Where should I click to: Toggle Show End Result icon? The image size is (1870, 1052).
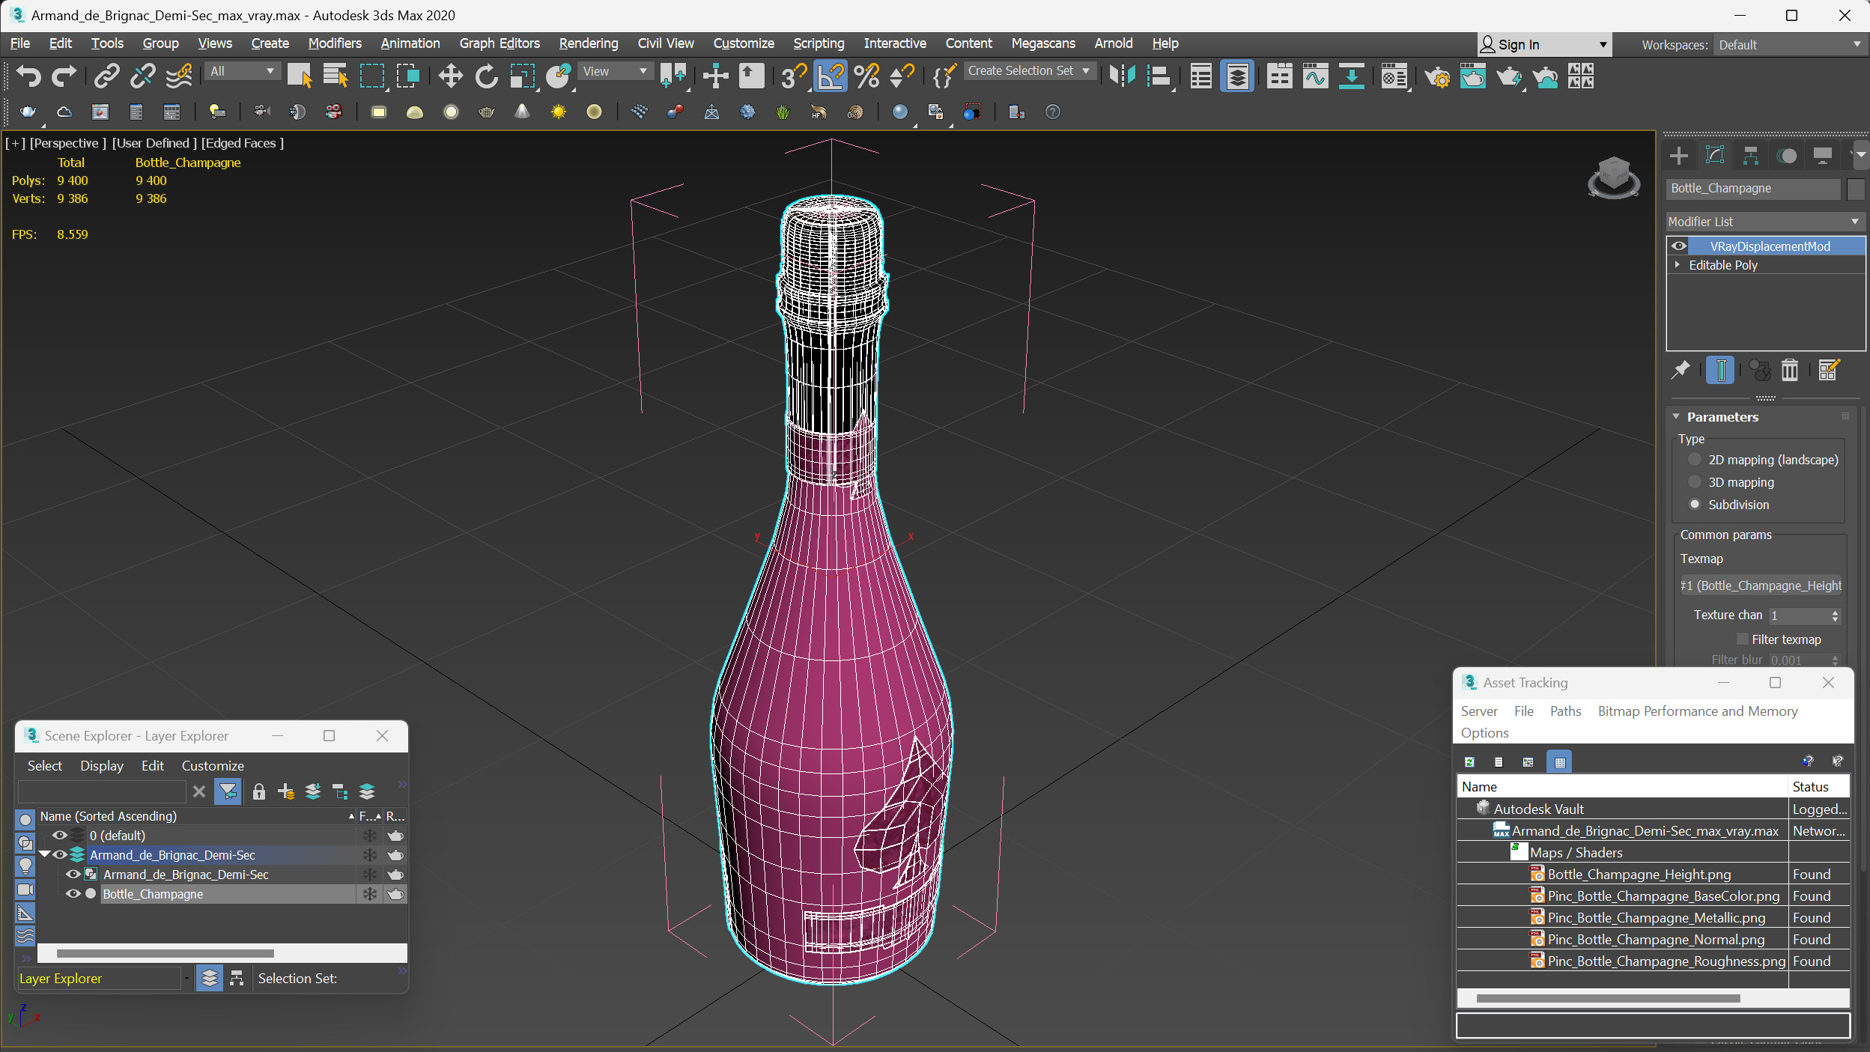1720,370
